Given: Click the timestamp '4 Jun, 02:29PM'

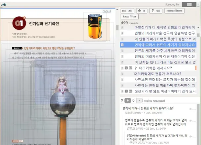Looking at the screenshot, I should coord(153,113).
